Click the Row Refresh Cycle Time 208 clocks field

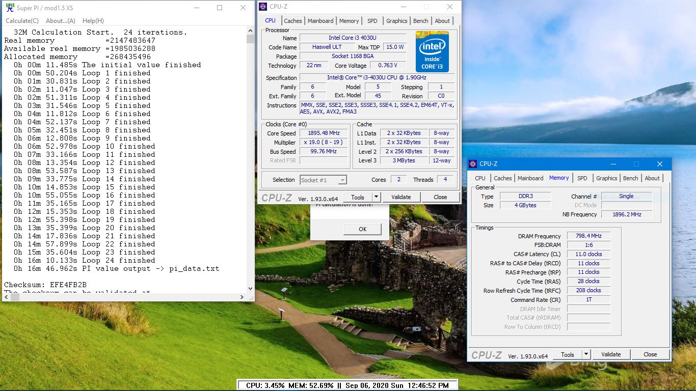(x=588, y=290)
